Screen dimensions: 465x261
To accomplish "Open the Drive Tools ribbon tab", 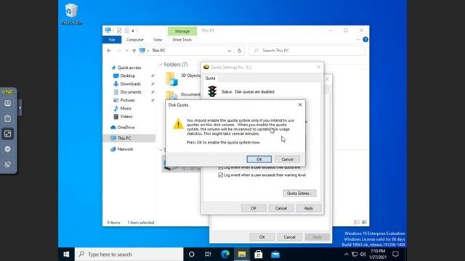I will (x=182, y=40).
